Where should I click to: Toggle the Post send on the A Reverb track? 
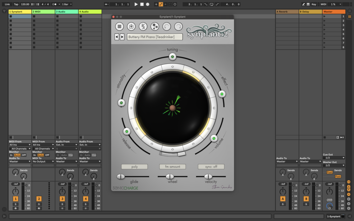(329, 172)
